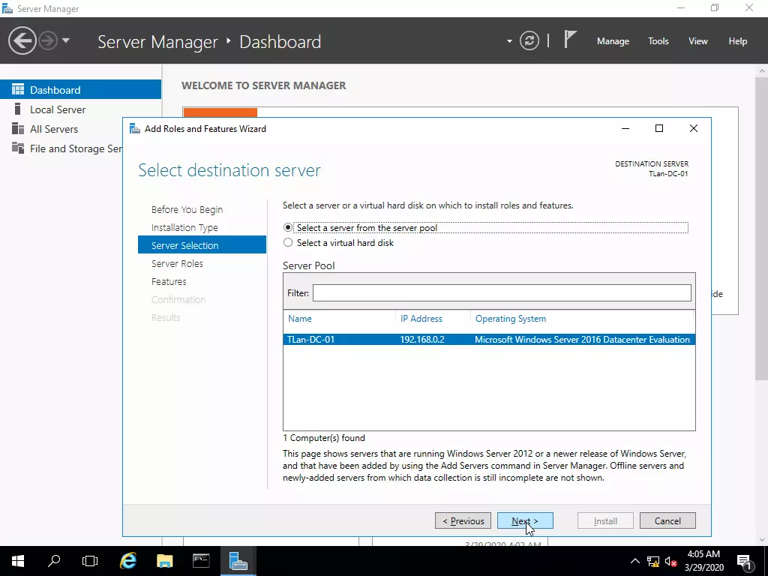Go to Before You Begin wizard step

(x=187, y=210)
